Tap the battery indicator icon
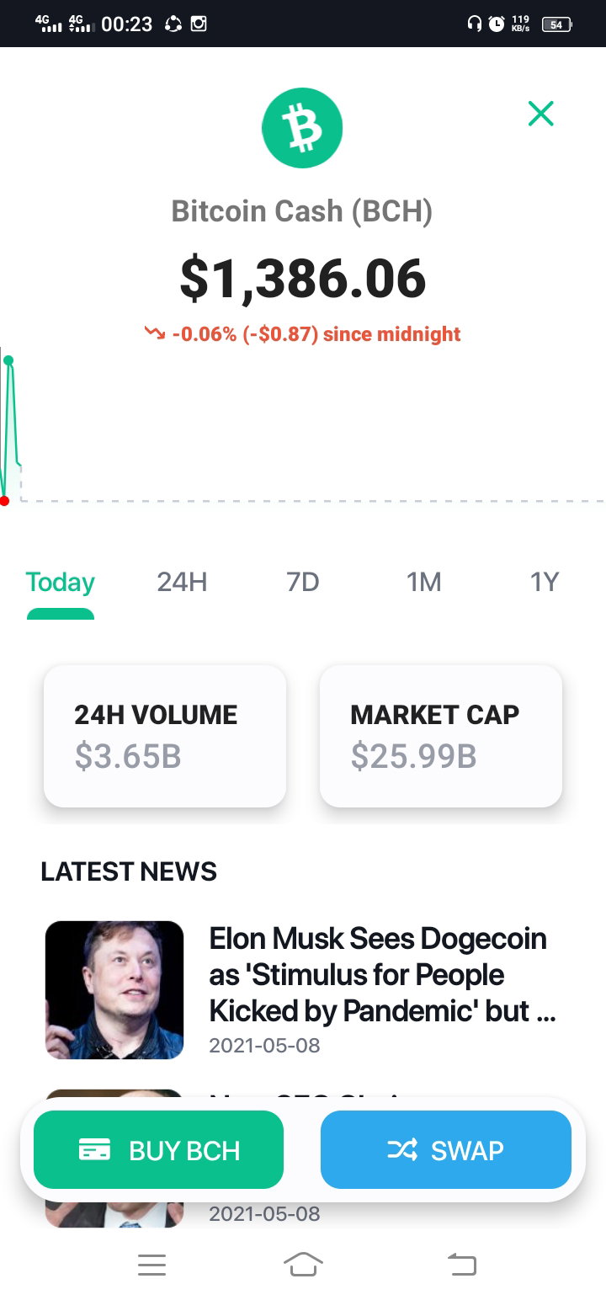Viewport: 606px width, 1300px height. click(x=557, y=24)
